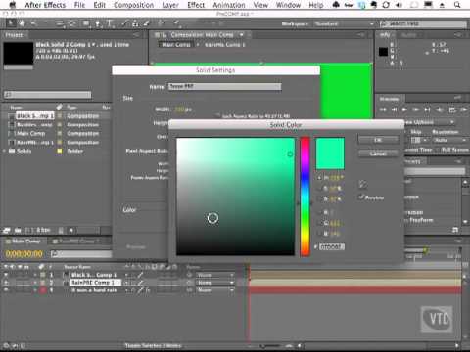Select the Eraser tool
Viewport: 470px width, 352px height.
pyautogui.click(x=147, y=23)
